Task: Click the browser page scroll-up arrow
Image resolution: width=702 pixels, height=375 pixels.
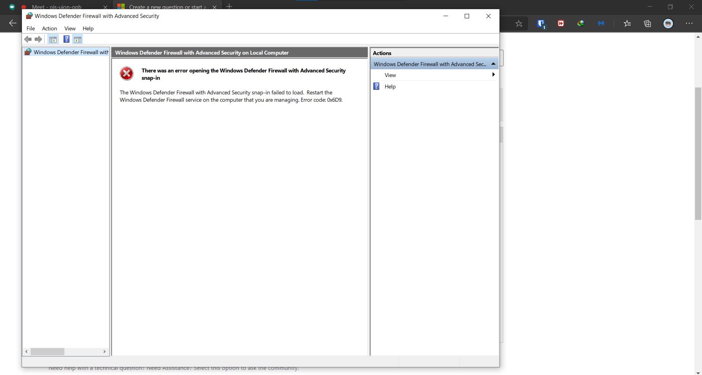Action: [698, 37]
